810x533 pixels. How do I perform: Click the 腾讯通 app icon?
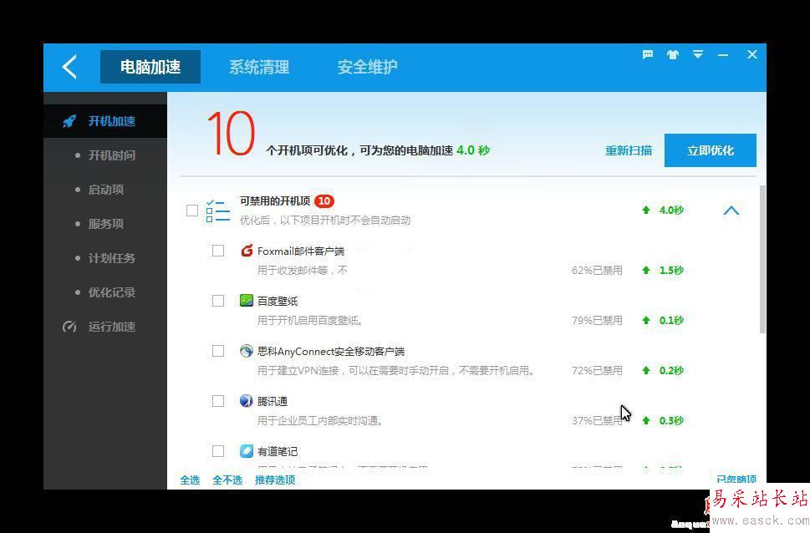[x=247, y=401]
